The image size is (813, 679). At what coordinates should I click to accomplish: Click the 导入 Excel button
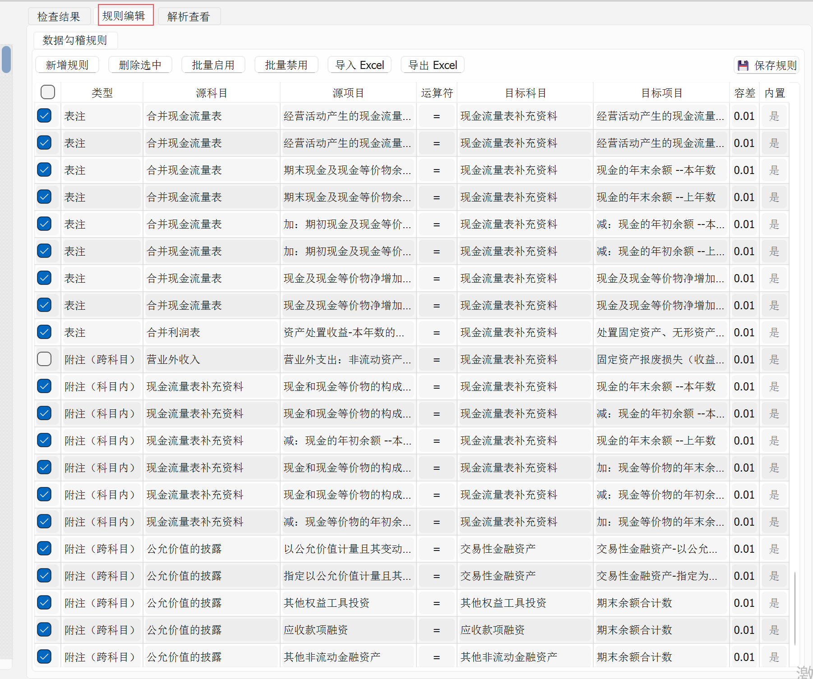click(359, 64)
